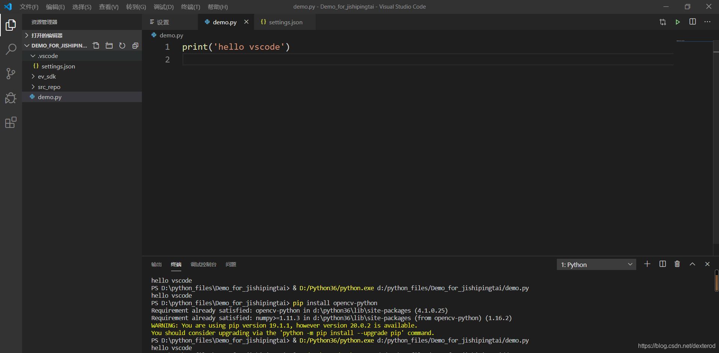719x353 pixels.
Task: Click line number 1 in the gutter
Action: pos(167,47)
